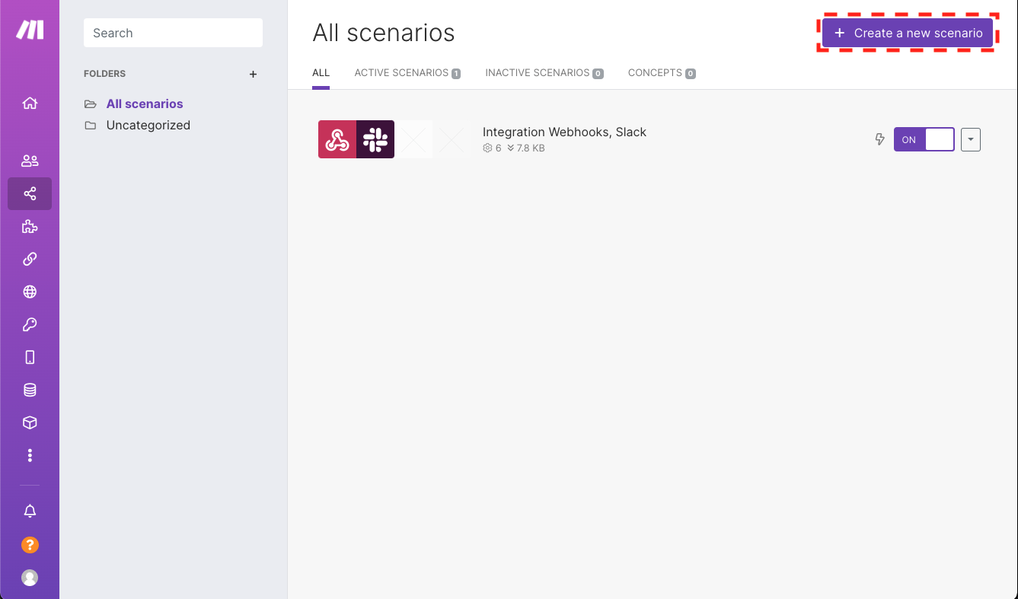Click the Search input field

[173, 33]
